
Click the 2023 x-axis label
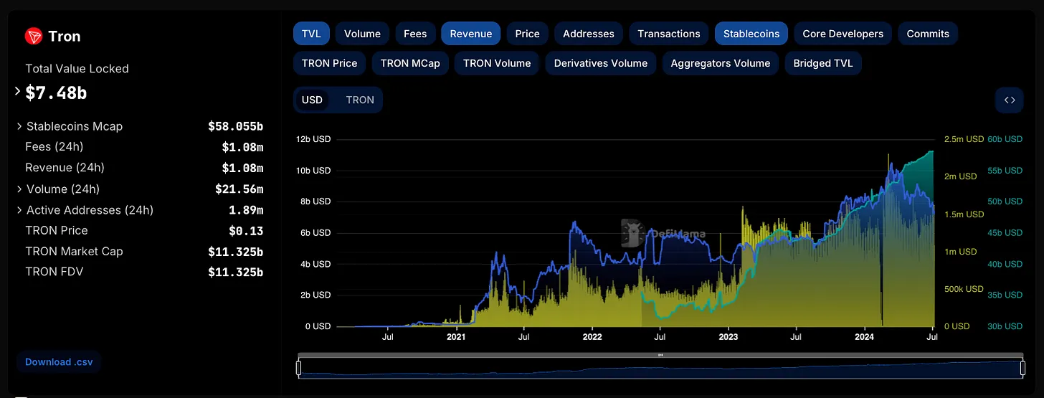click(728, 336)
